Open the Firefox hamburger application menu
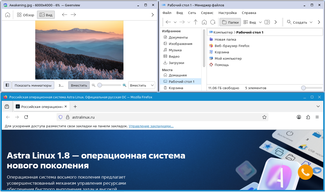325x192 pixels. (317, 117)
